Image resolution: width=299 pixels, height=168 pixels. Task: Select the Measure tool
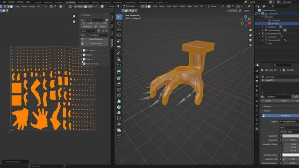[119, 59]
